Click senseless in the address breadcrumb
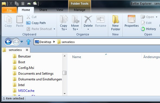Viewport: 160px width, 103px height. pyautogui.click(x=66, y=42)
